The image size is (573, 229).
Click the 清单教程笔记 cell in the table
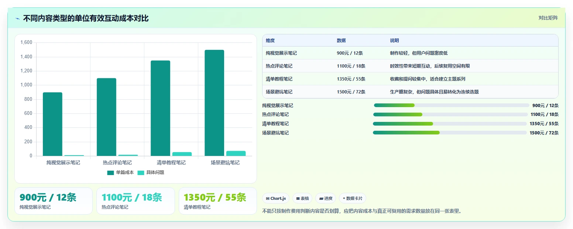(x=279, y=79)
